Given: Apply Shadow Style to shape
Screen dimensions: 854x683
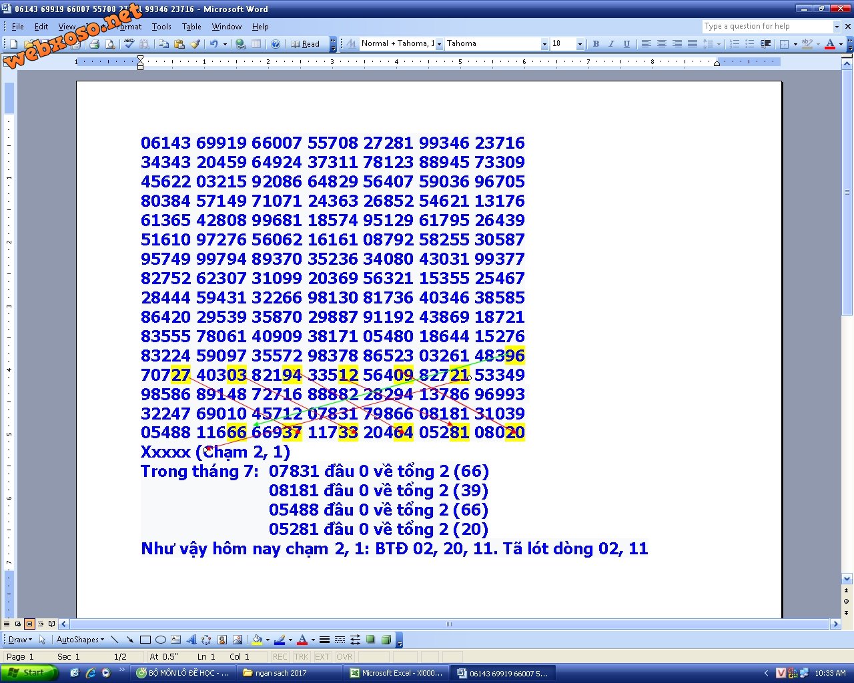Looking at the screenshot, I should [370, 640].
